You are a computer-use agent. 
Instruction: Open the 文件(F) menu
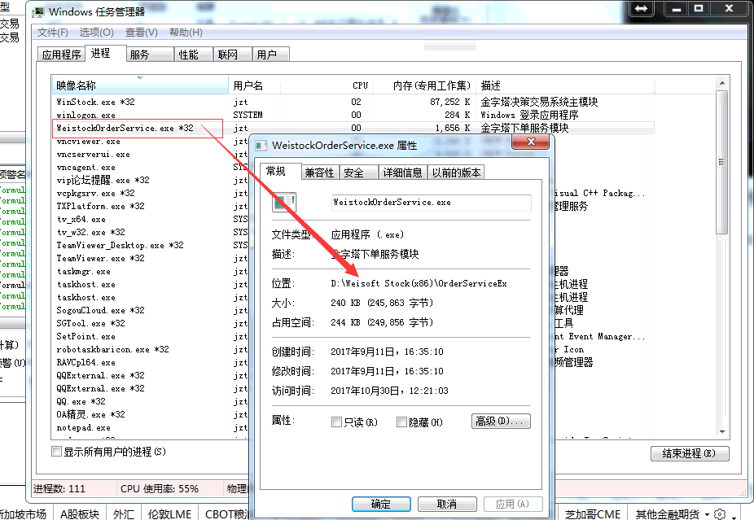(x=52, y=33)
